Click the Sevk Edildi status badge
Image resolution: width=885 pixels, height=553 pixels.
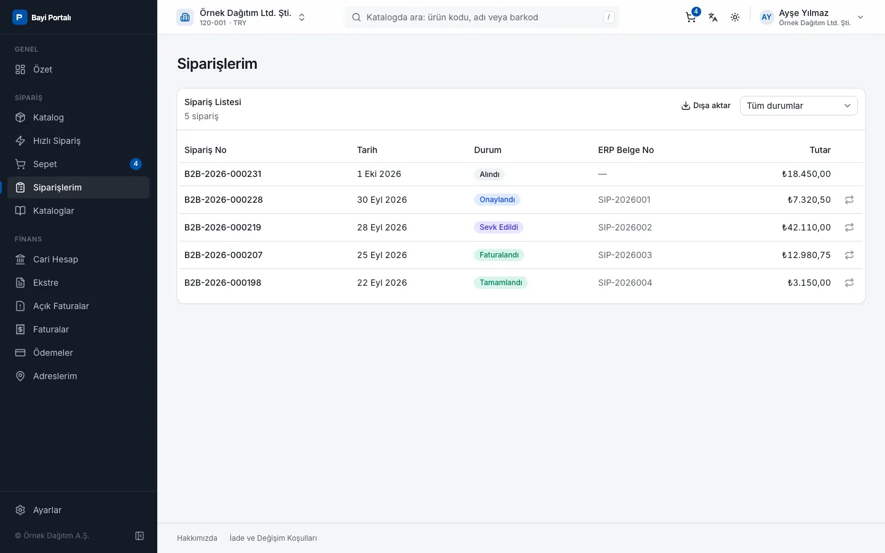click(x=498, y=227)
